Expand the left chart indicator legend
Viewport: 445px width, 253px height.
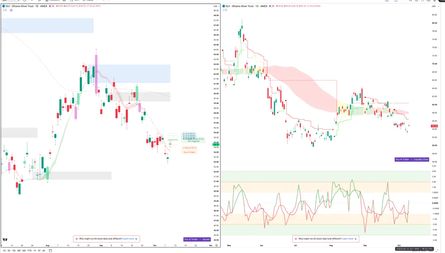[x=5, y=10]
